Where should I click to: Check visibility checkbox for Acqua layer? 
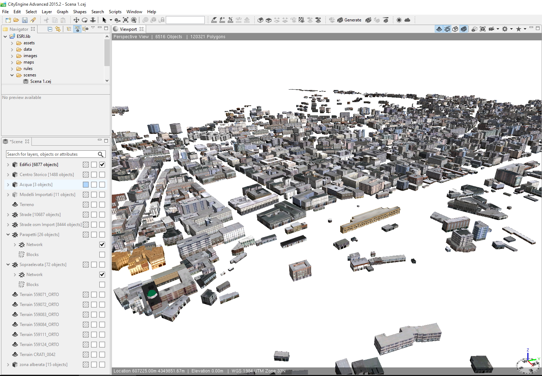coord(102,185)
